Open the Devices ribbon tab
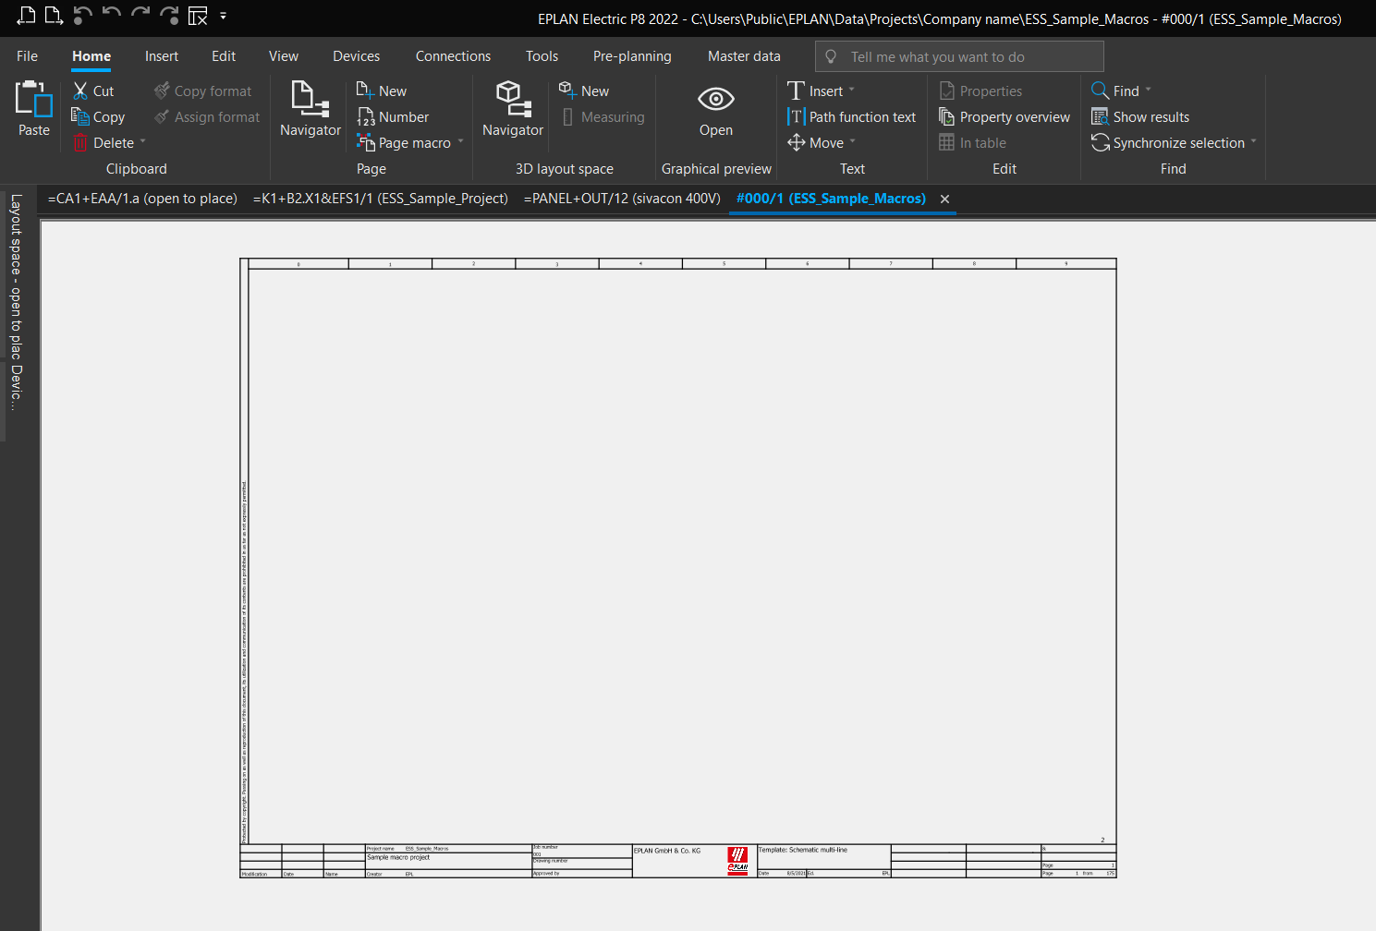 click(x=357, y=56)
